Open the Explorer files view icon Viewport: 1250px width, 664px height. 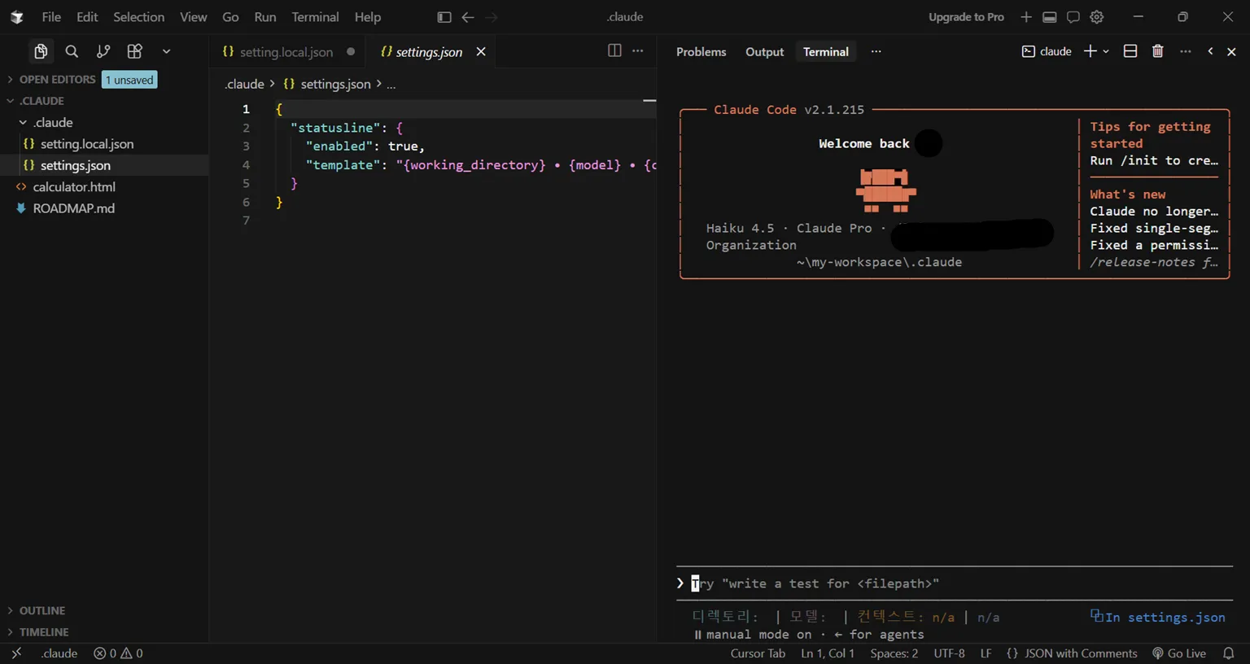click(x=41, y=51)
